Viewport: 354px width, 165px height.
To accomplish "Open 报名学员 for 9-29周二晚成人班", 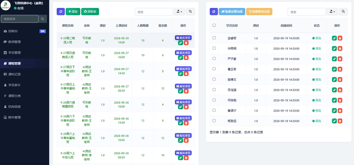I will 183,38.
